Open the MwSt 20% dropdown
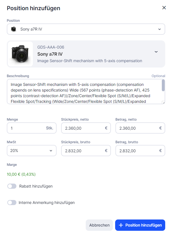The image size is (172, 237). coord(32,151)
